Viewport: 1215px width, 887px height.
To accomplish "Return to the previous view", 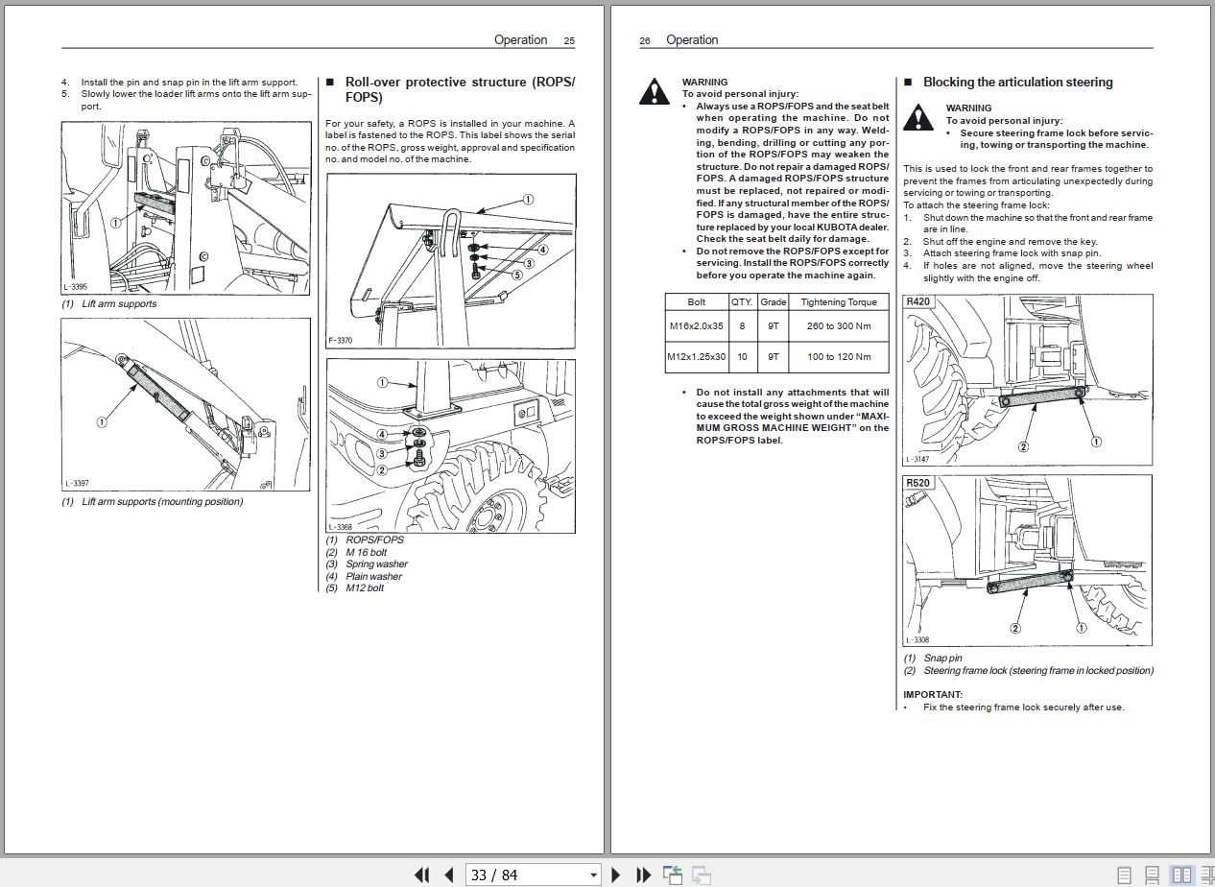I will coord(673,874).
